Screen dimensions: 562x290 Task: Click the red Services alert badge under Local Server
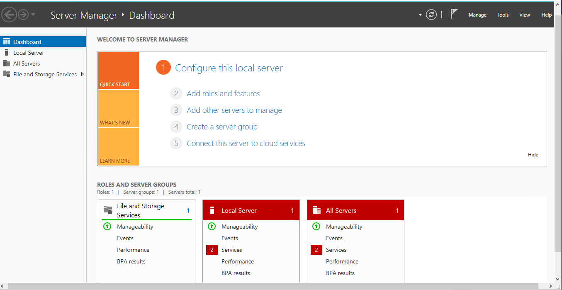click(x=212, y=250)
